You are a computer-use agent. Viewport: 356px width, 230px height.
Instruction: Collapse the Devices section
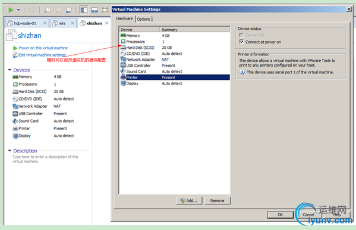pos(10,70)
